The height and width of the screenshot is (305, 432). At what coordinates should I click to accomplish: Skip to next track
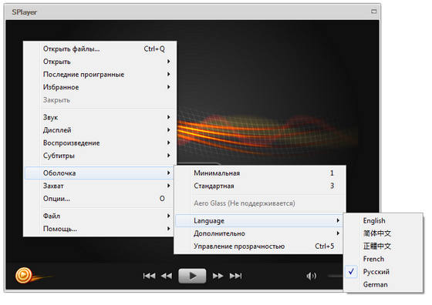[x=235, y=276]
